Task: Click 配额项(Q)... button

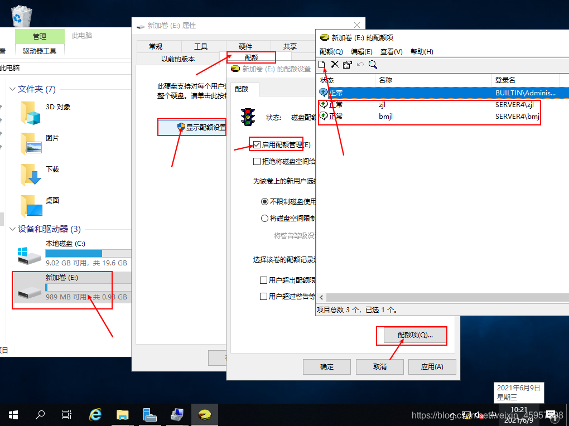Action: [x=415, y=335]
